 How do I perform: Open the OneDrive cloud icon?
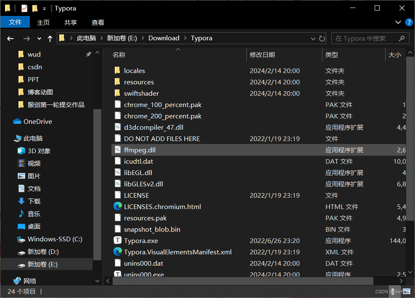(x=17, y=121)
